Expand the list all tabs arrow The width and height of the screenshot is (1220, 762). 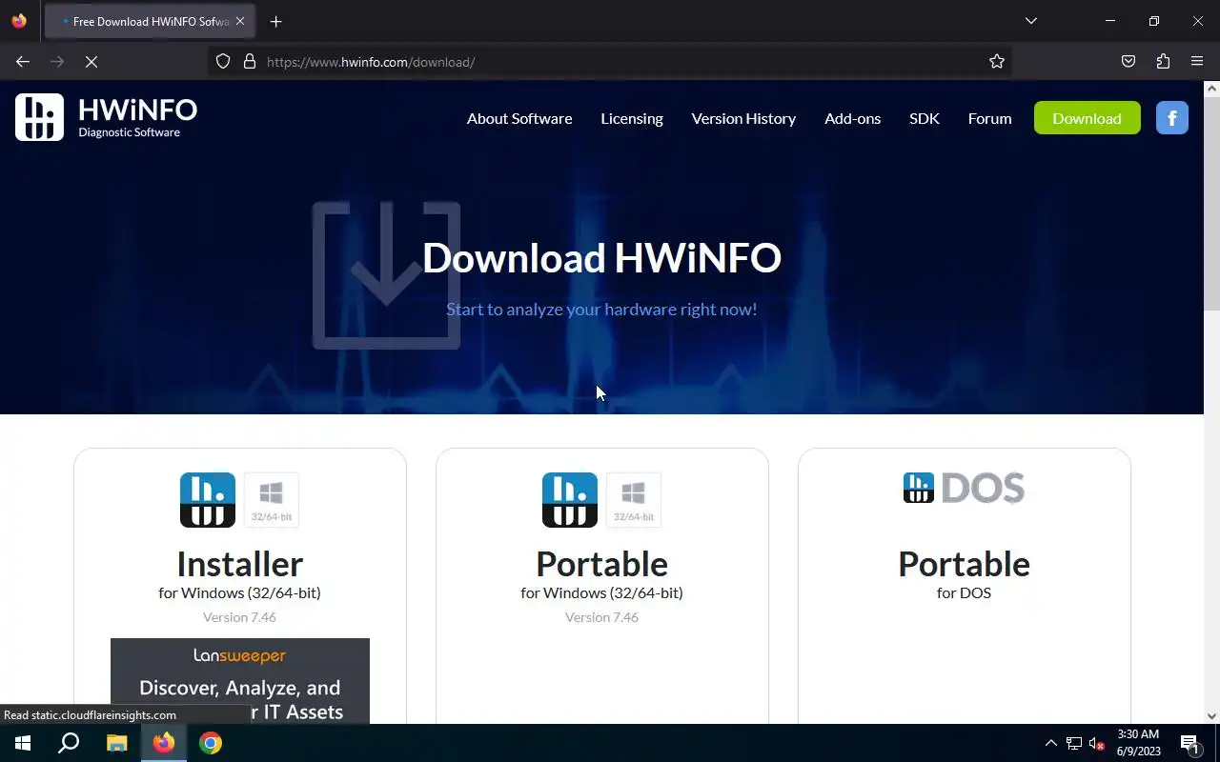(1030, 21)
